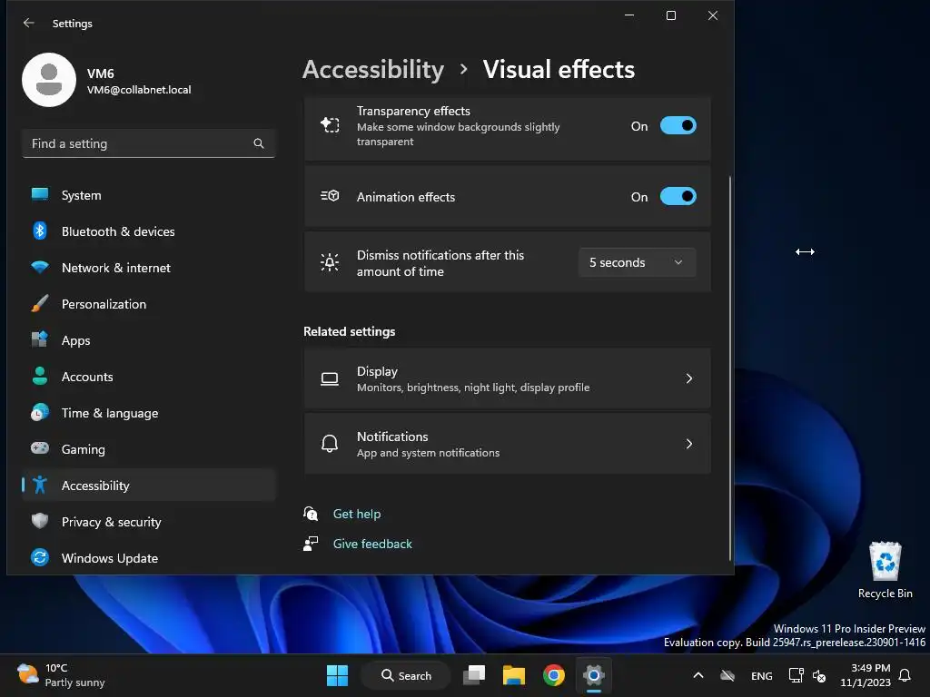Click the System monitor icon
This screenshot has height=697, width=930.
[x=40, y=194]
